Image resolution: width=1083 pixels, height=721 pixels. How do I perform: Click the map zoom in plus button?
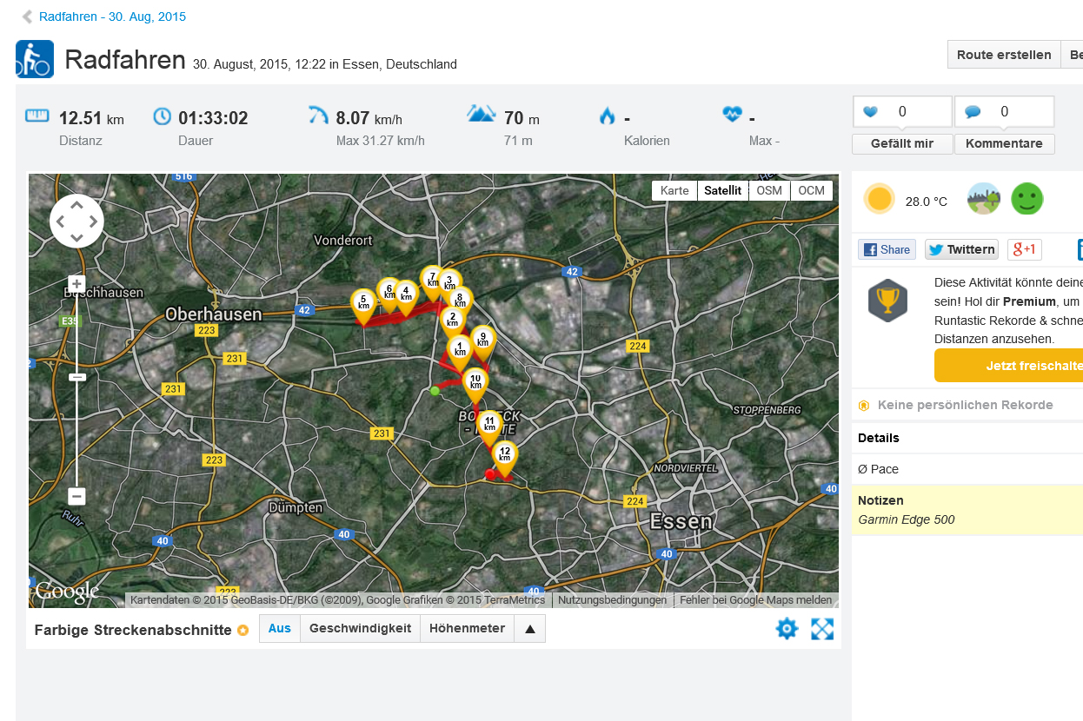76,284
